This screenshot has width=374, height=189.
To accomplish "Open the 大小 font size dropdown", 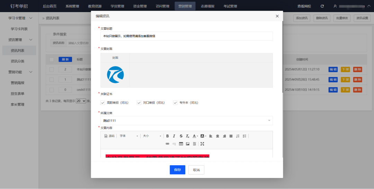I will point(152,136).
